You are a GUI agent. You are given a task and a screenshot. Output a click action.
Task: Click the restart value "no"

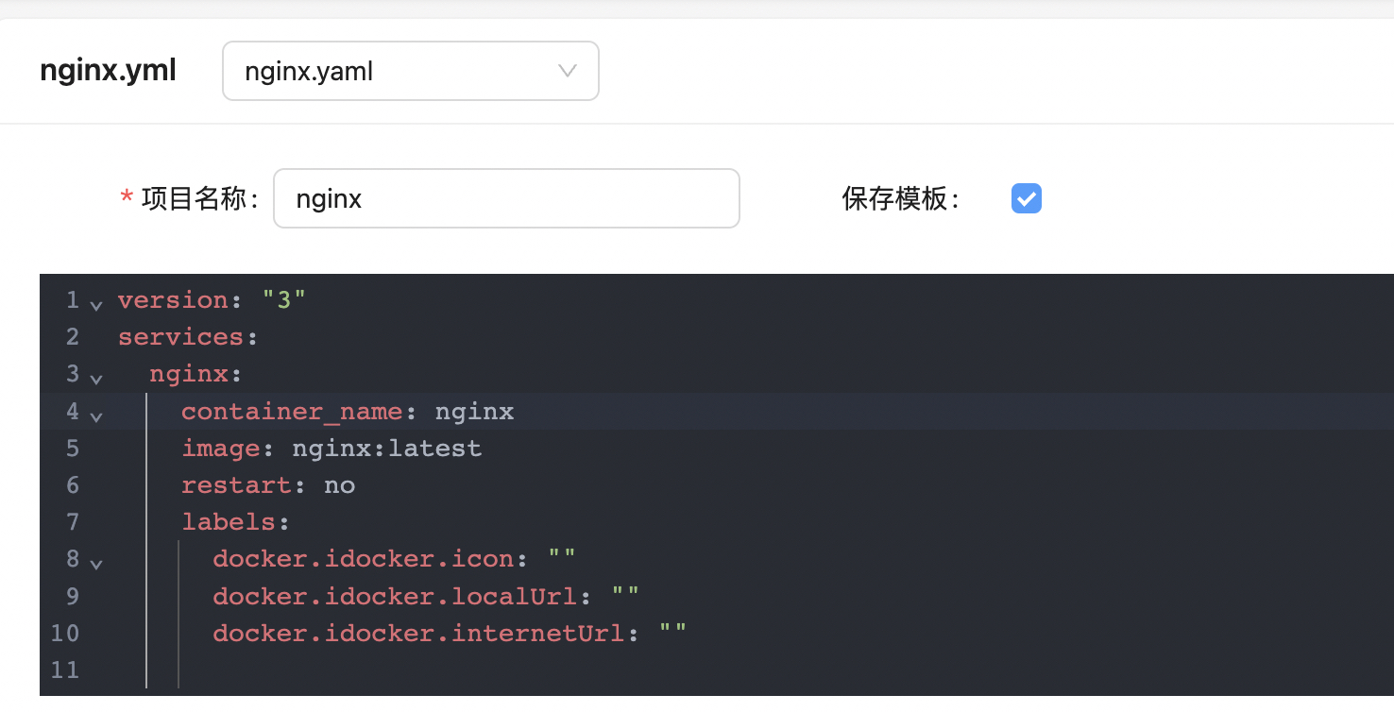pyautogui.click(x=340, y=485)
